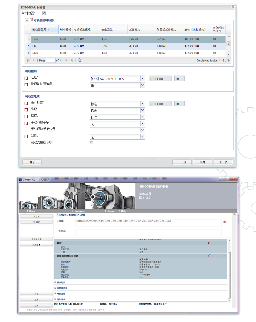Click red checkmark on 减速电机的功率数据 row
256x322 pixels.
[x=225, y=255]
